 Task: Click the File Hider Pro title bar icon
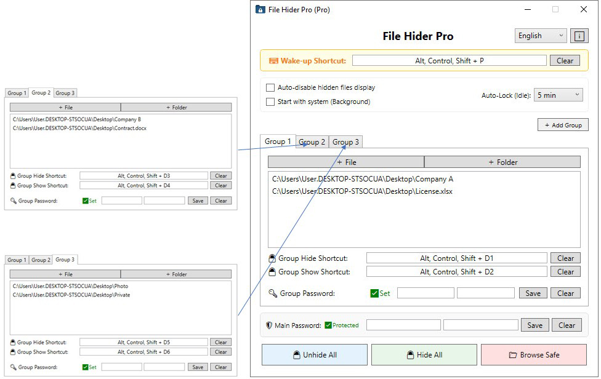pos(260,10)
